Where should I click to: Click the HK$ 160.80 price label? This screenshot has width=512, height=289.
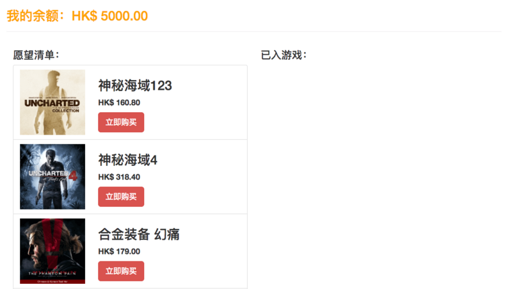coord(119,103)
